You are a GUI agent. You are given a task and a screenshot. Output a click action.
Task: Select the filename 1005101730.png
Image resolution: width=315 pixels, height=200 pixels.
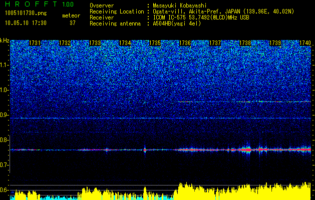(x=26, y=13)
